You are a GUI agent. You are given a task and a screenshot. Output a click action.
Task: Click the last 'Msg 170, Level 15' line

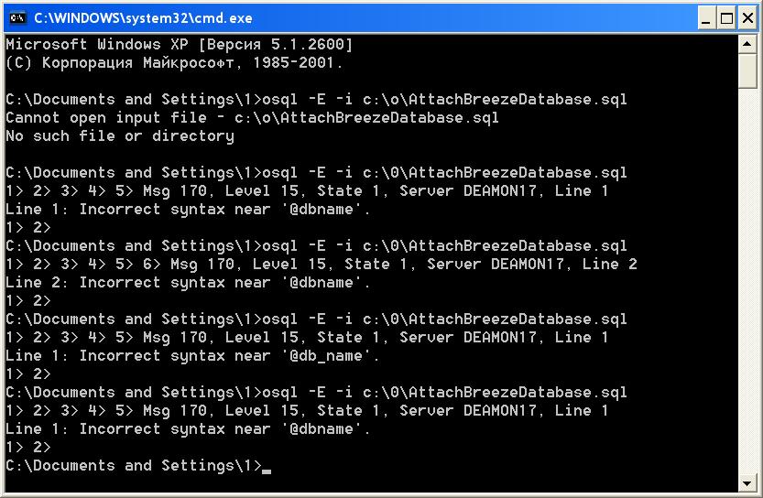click(307, 411)
